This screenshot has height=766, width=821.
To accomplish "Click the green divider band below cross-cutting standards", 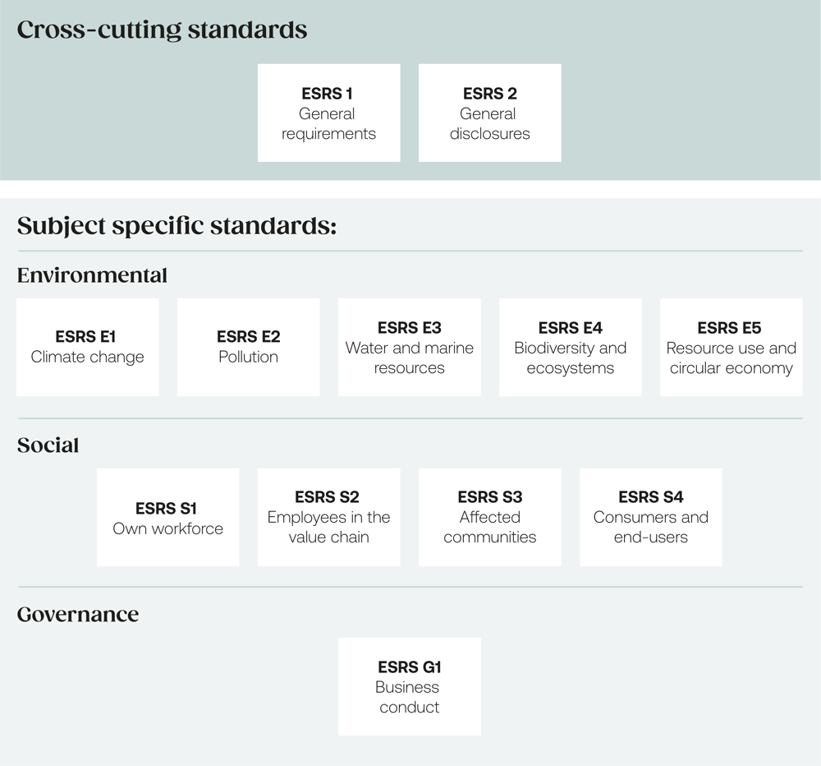I will 410,189.
